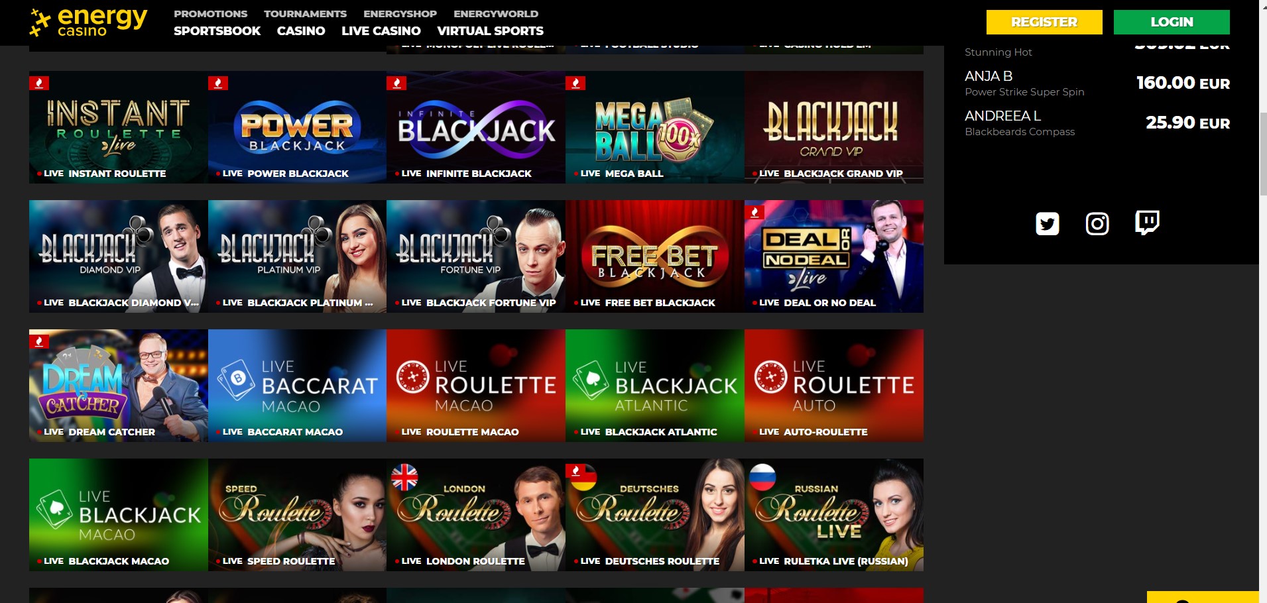Click the Energy Casino logo
Viewport: 1267px width, 603px height.
coord(88,22)
